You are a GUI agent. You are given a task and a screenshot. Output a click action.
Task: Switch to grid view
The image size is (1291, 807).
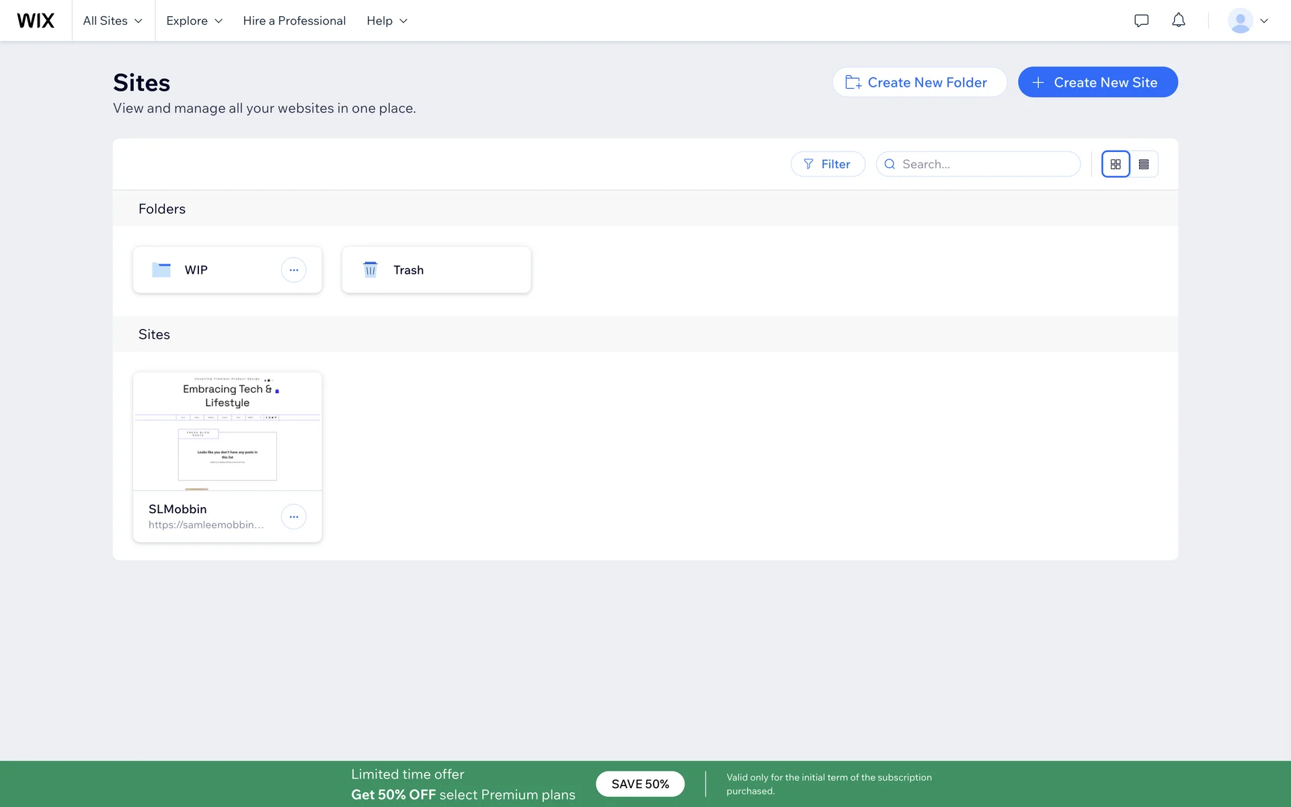pos(1116,164)
